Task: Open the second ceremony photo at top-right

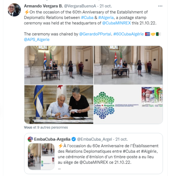Action: click(x=128, y=65)
